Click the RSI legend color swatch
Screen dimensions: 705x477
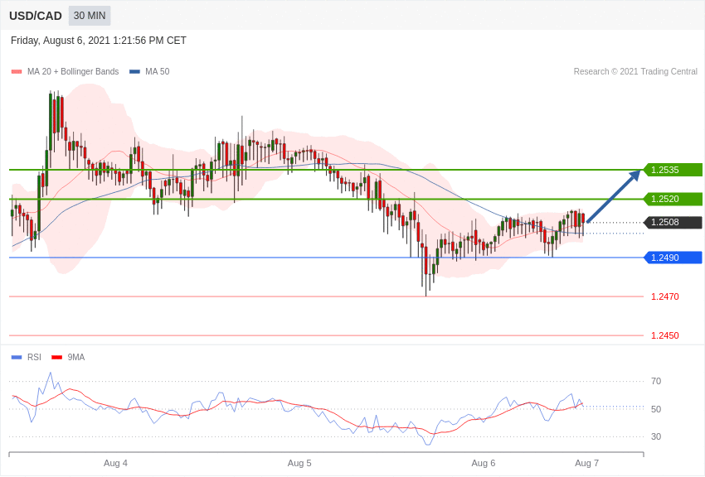tap(17, 358)
